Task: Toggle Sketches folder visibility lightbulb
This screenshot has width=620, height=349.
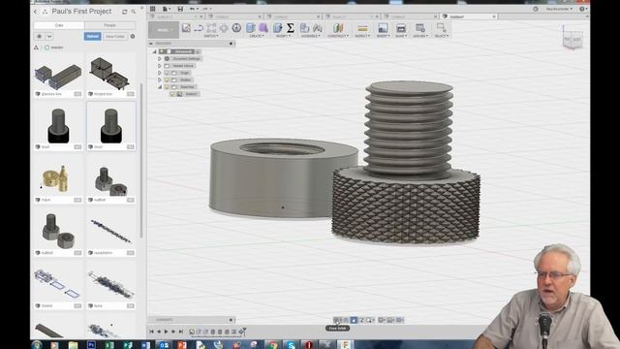Action: pyautogui.click(x=167, y=87)
